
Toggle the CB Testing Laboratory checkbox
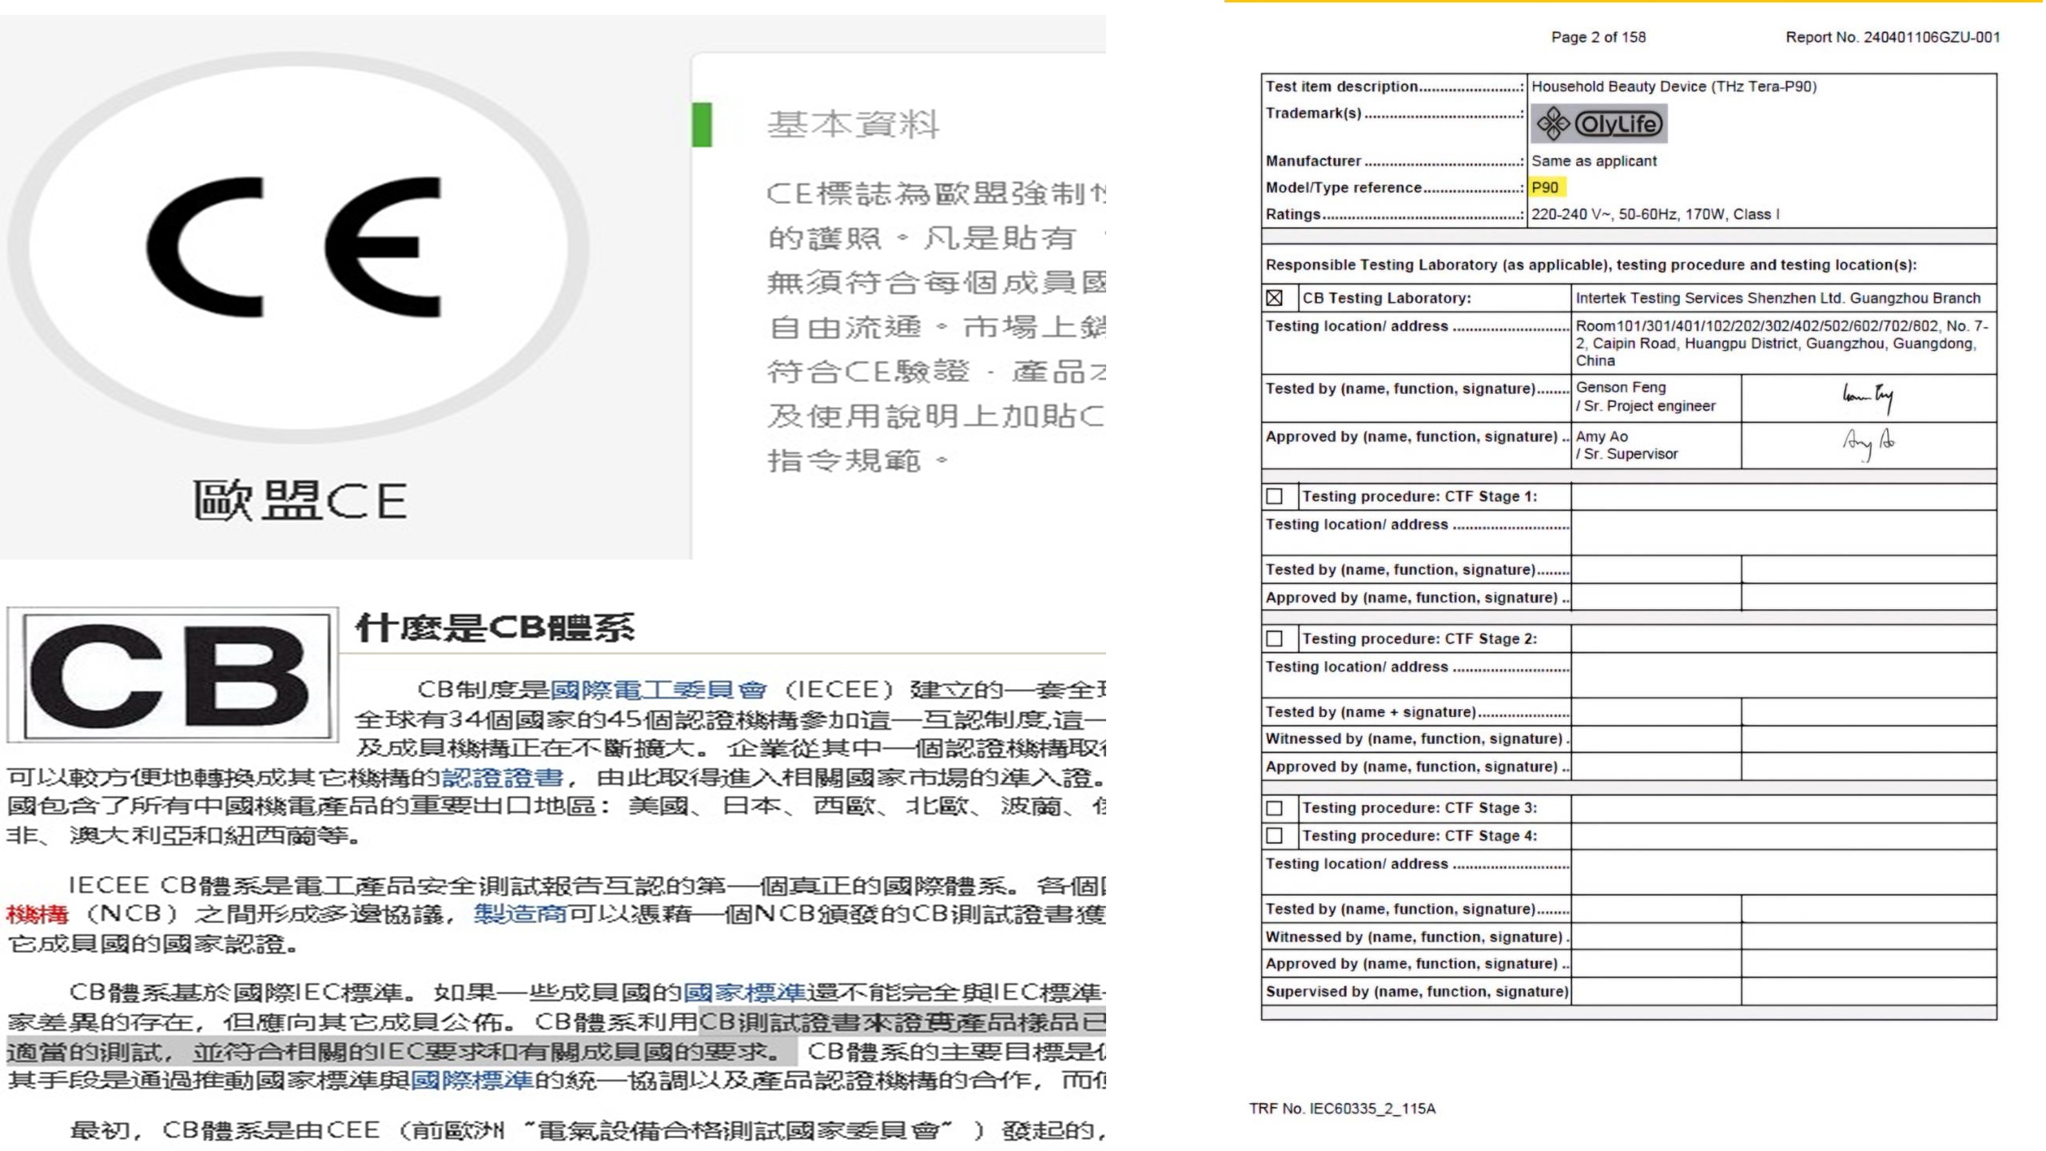tap(1275, 298)
